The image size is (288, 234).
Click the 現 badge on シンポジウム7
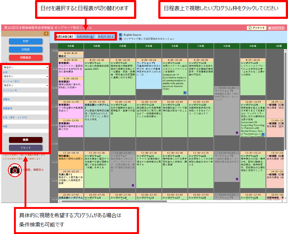133,185
